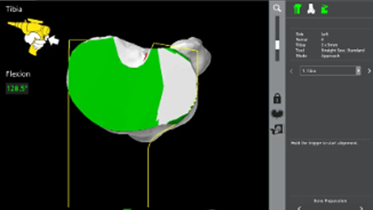The height and width of the screenshot is (210, 373).
Task: Click the white arrow beside handpiece trigger
Action: (55, 40)
